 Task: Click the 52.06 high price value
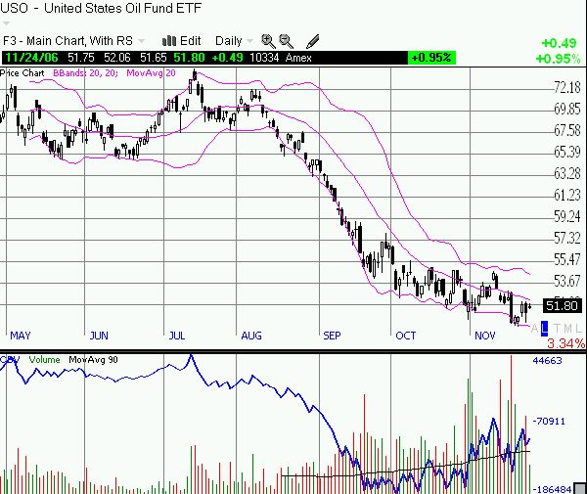(117, 58)
